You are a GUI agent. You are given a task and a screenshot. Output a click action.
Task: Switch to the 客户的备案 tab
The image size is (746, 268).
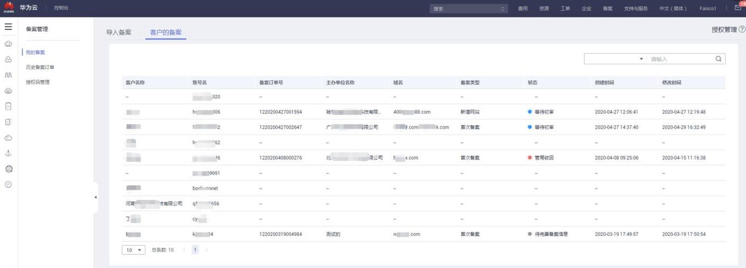[166, 32]
